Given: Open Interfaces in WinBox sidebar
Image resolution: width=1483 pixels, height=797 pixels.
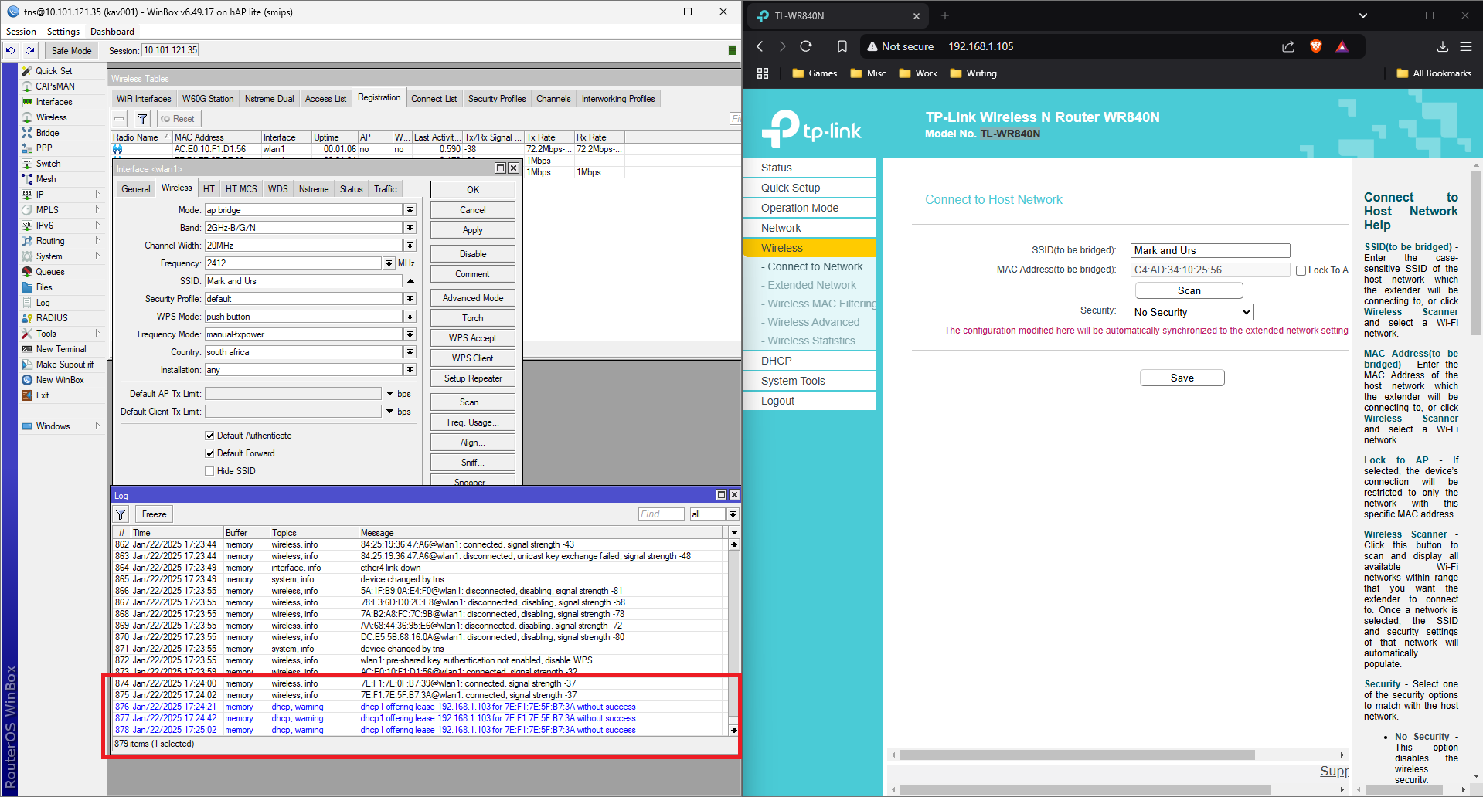Looking at the screenshot, I should [x=54, y=102].
